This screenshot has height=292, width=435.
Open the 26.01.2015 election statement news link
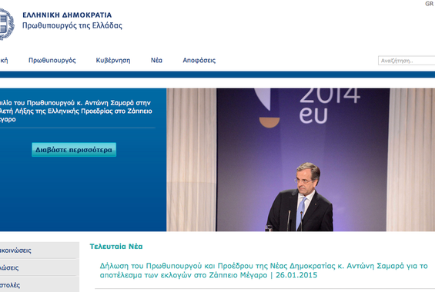pos(263,270)
